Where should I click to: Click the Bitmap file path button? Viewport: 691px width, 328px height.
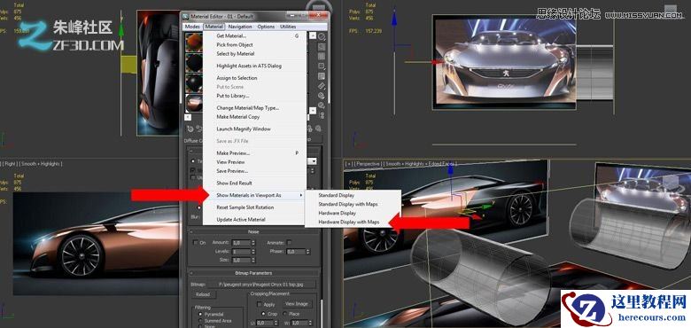260,285
